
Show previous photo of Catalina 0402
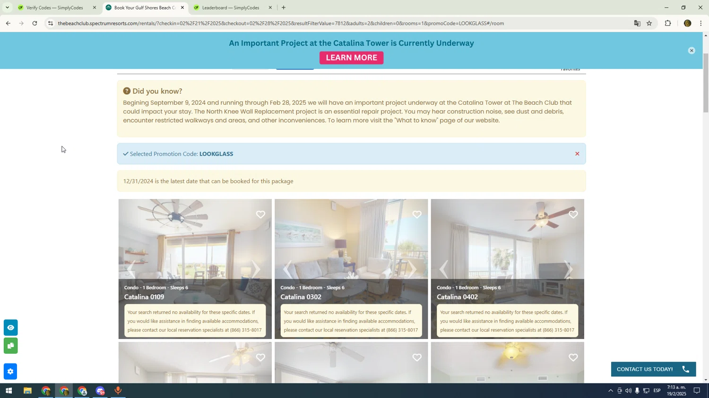[444, 269]
